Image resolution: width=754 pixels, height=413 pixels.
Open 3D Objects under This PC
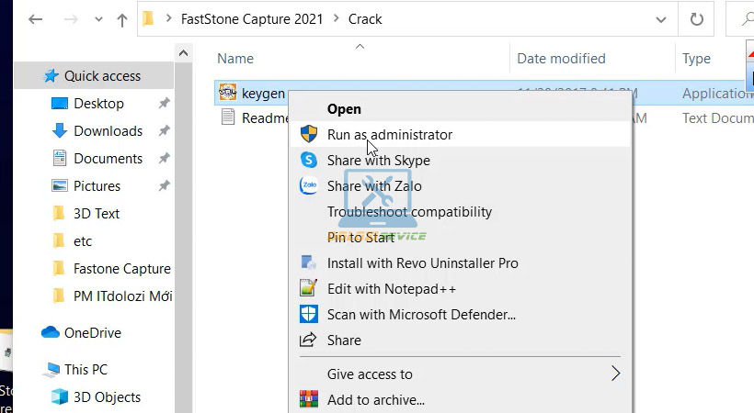tap(108, 397)
